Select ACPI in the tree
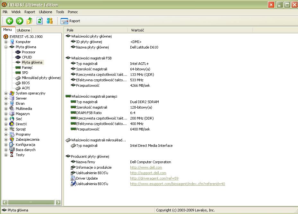Viewport: 298px width, 214px height. (26, 88)
